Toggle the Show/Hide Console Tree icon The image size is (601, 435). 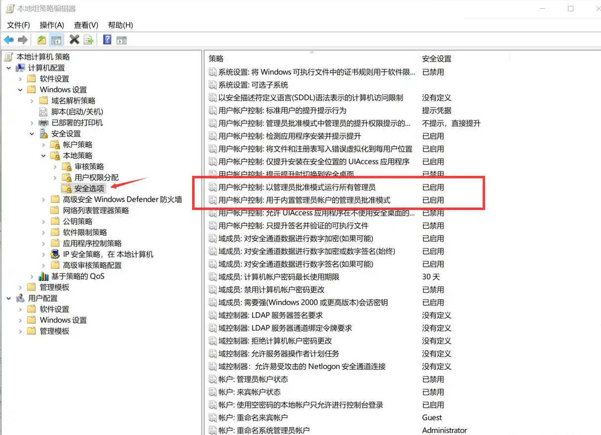pyautogui.click(x=57, y=40)
